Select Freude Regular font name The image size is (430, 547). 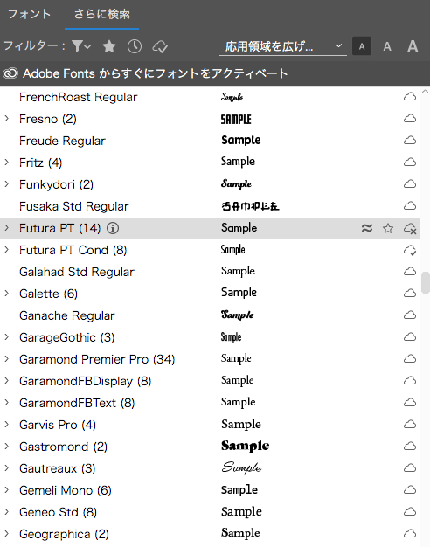[62, 141]
